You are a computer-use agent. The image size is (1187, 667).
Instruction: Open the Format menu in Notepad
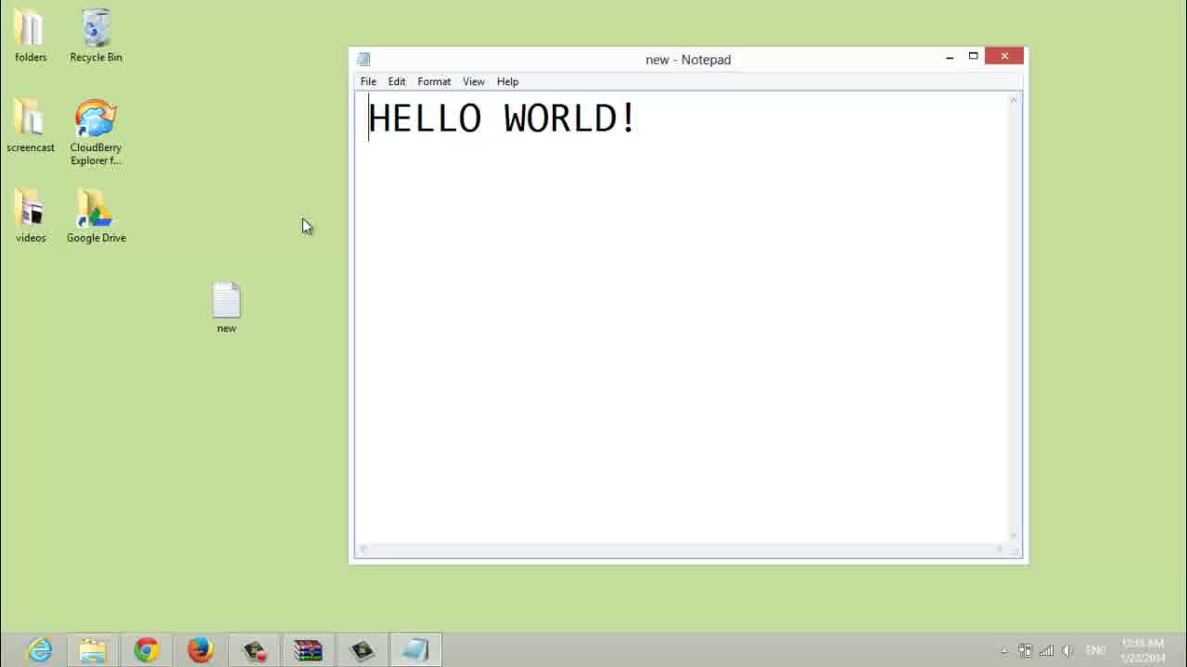tap(434, 82)
